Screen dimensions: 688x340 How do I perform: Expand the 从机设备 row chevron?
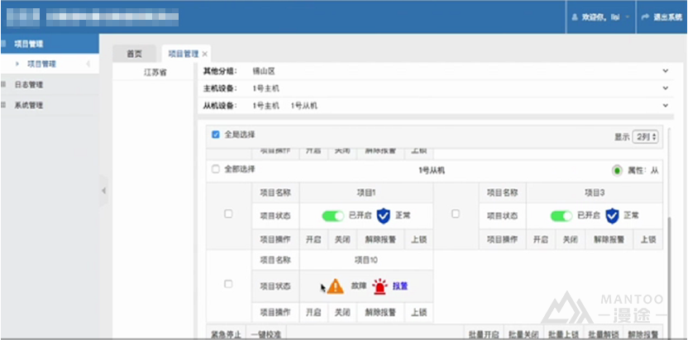pos(665,106)
